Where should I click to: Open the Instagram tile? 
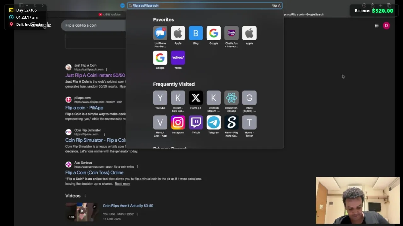(x=178, y=122)
